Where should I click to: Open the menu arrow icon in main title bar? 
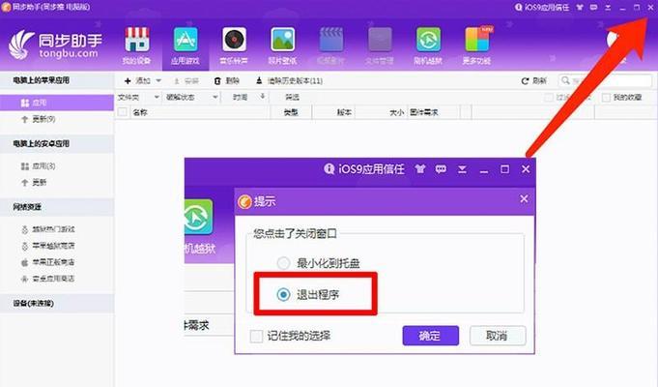pos(608,8)
